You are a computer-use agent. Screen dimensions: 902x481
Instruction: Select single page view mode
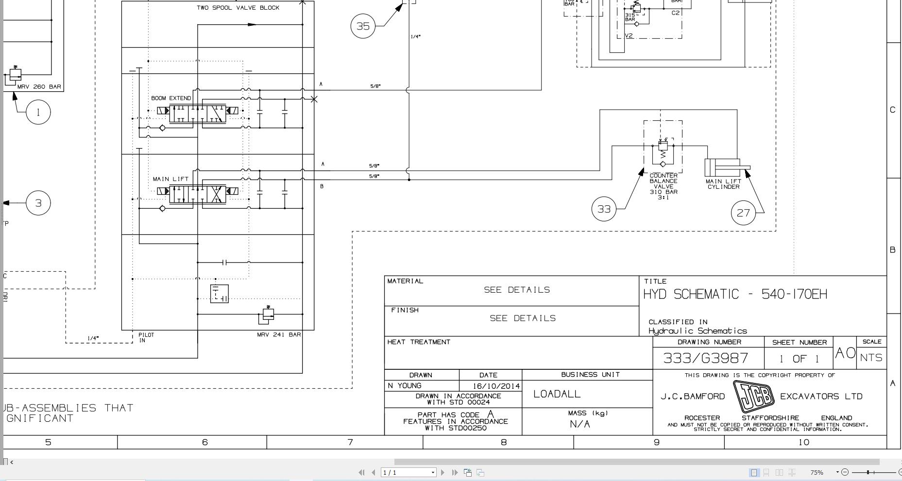click(x=754, y=472)
